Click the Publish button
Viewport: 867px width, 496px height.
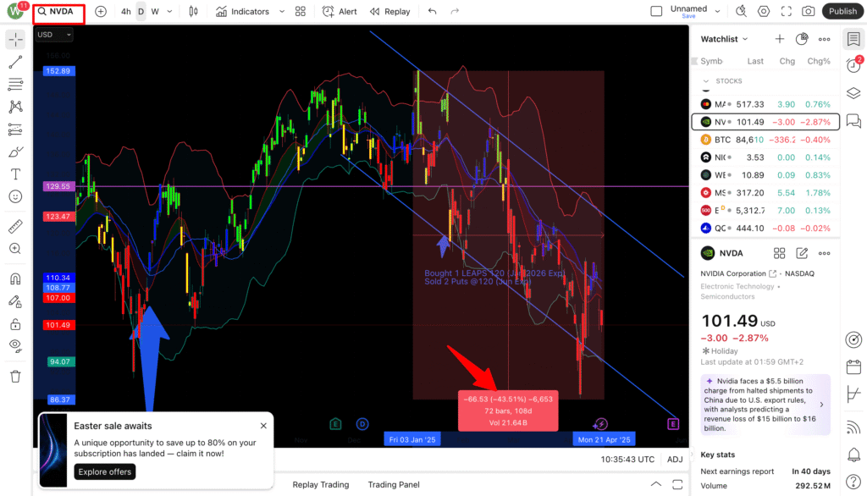click(842, 12)
